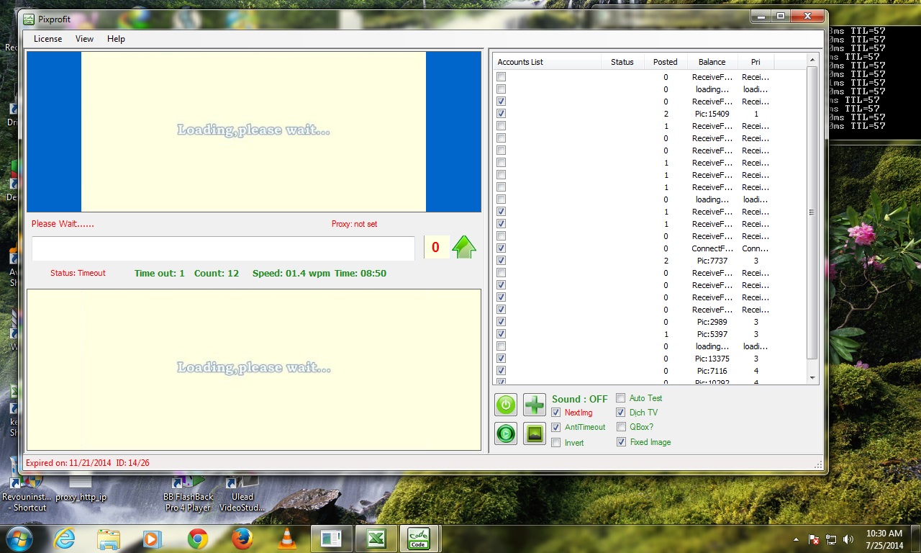Click the scroll down arrow of accounts list
The image size is (921, 553).
tap(812, 378)
